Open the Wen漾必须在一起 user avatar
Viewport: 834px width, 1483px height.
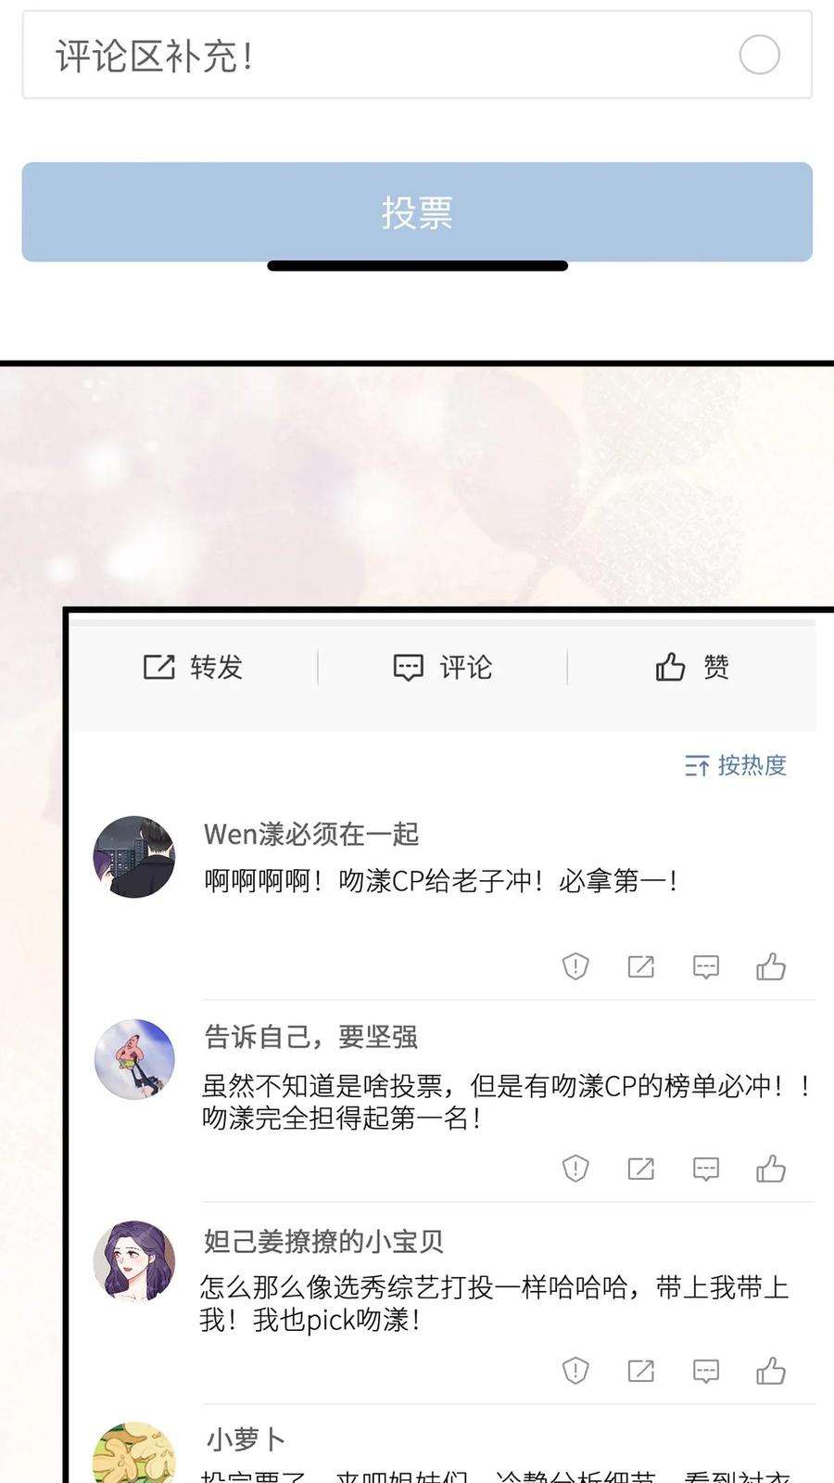tap(134, 857)
